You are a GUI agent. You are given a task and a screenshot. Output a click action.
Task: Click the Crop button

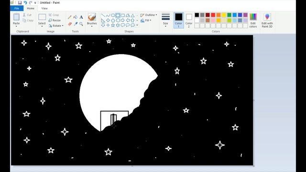click(x=54, y=15)
